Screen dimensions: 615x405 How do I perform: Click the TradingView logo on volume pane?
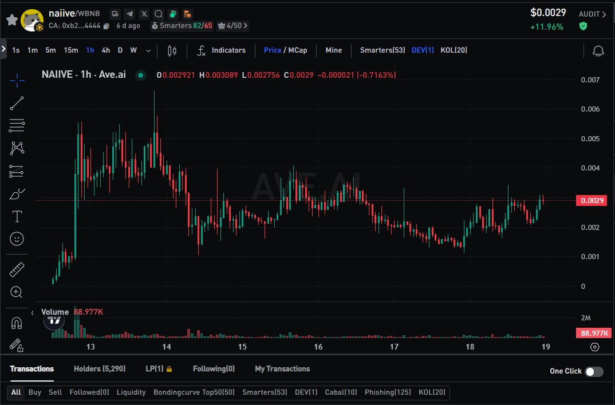(x=54, y=321)
